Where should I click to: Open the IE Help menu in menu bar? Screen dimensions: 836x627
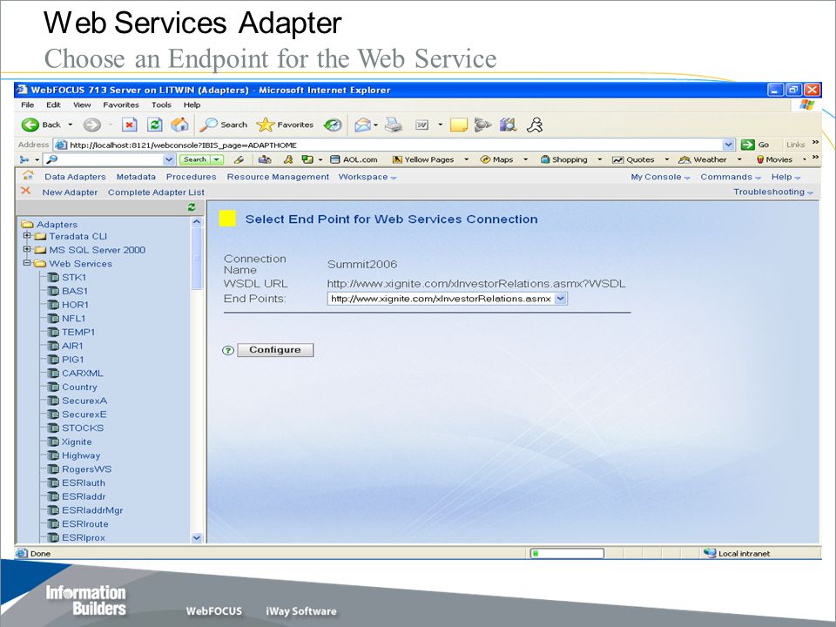pyautogui.click(x=192, y=105)
